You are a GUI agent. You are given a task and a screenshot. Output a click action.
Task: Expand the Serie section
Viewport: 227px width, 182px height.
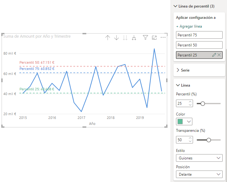tap(178, 70)
